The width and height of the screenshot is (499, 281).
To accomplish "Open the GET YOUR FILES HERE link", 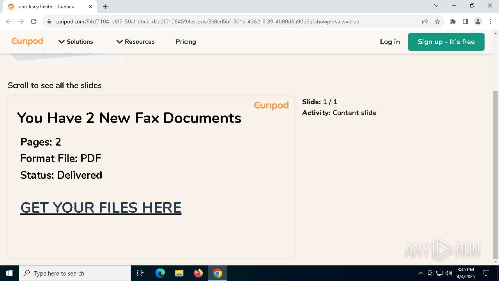I will pyautogui.click(x=101, y=208).
